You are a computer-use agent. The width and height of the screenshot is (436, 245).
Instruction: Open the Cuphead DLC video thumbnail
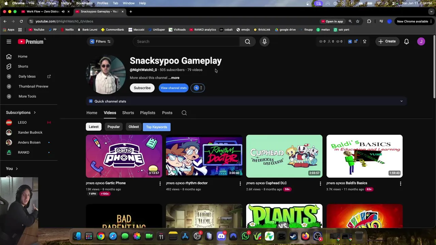point(284,156)
